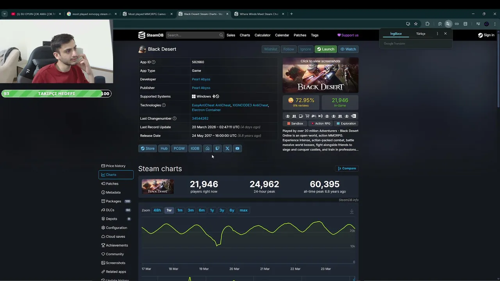
Task: Open the homepage link icon button
Action: 207,148
